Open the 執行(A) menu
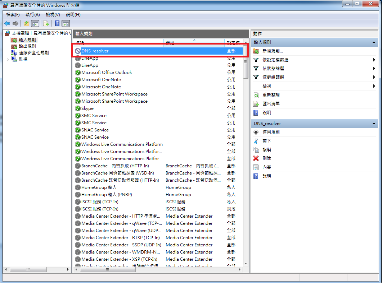Viewport: 382px width, 283px height. (32, 15)
